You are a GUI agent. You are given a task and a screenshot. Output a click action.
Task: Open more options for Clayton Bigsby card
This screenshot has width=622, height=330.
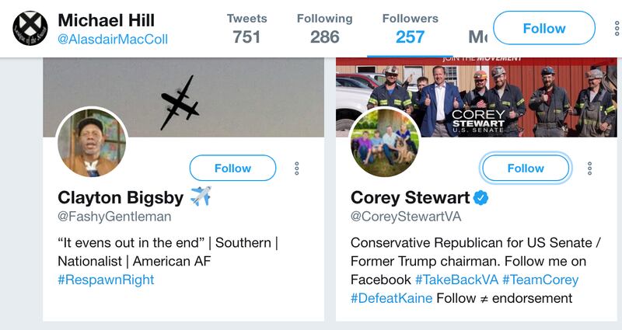tap(296, 168)
